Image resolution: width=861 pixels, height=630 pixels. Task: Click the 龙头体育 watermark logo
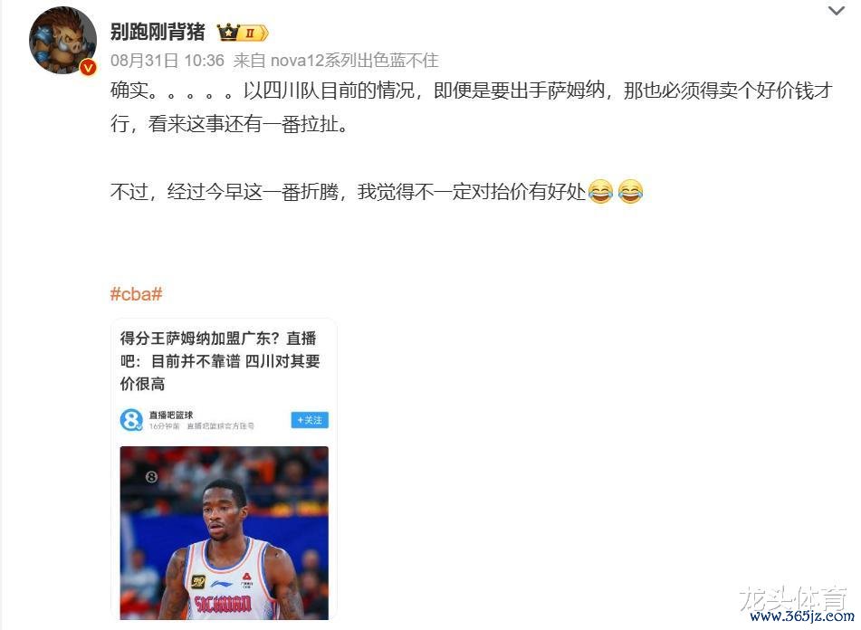(x=795, y=598)
